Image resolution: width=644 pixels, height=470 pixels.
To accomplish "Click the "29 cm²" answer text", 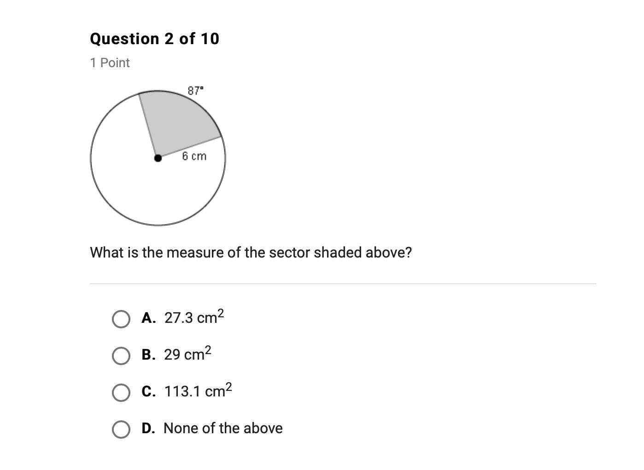I will 187,354.
